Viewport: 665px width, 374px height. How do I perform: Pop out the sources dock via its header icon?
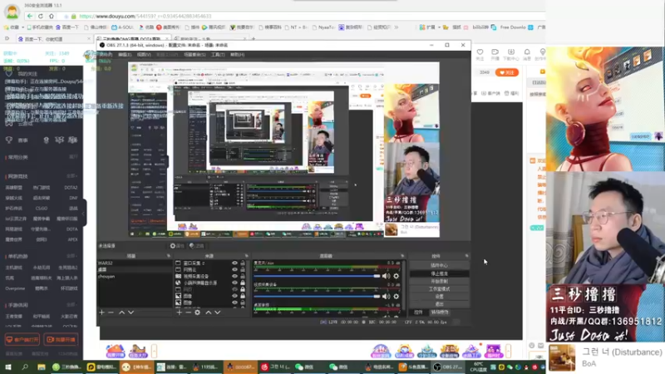(246, 256)
